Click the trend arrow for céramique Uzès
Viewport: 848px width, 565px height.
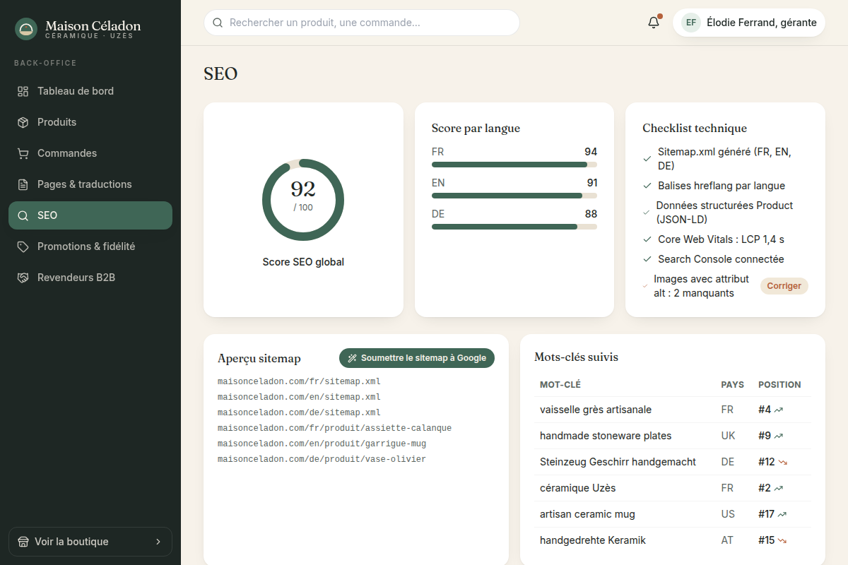(779, 488)
